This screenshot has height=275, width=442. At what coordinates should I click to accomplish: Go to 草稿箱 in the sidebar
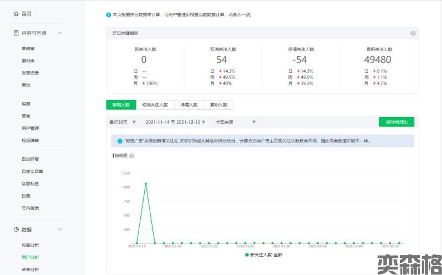click(28, 49)
